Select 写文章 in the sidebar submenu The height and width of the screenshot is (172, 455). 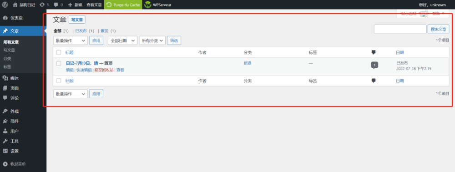click(9, 50)
